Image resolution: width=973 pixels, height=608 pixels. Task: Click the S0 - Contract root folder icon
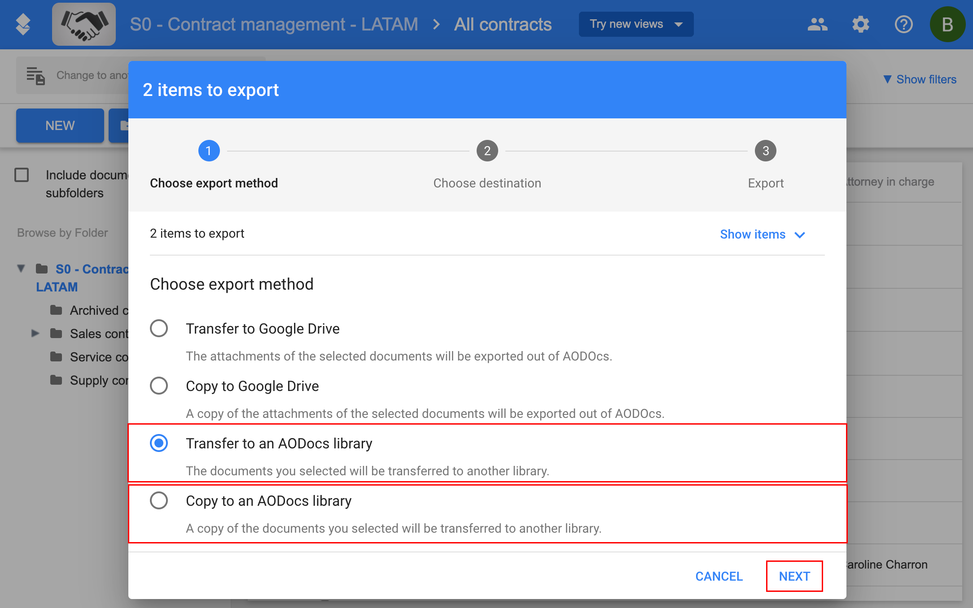(x=42, y=269)
